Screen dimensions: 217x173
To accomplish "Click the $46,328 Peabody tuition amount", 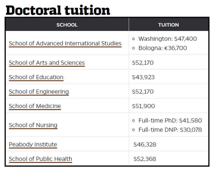I will point(145,144).
